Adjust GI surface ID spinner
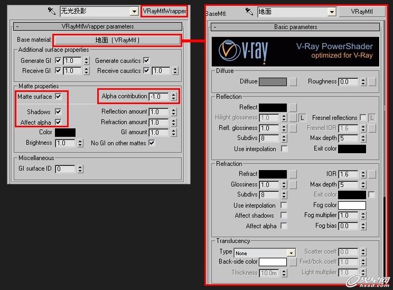Screen dimensions: 393x290 [80, 169]
